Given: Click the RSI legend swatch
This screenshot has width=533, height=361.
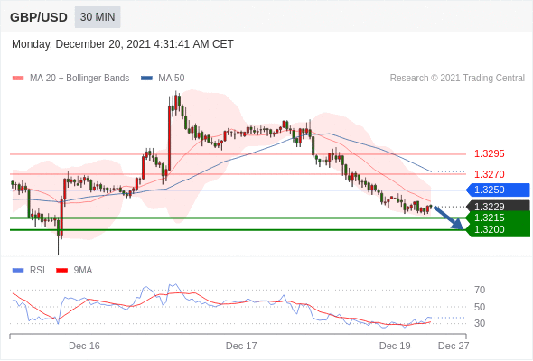Looking at the screenshot, I should click(18, 271).
